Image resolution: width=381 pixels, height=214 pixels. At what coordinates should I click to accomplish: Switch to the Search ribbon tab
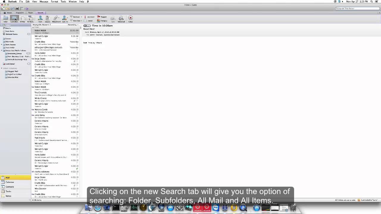[40, 13]
